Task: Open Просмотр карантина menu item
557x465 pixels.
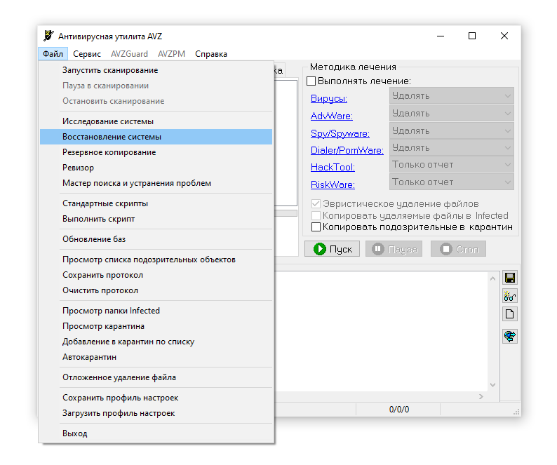Action: click(x=156, y=326)
